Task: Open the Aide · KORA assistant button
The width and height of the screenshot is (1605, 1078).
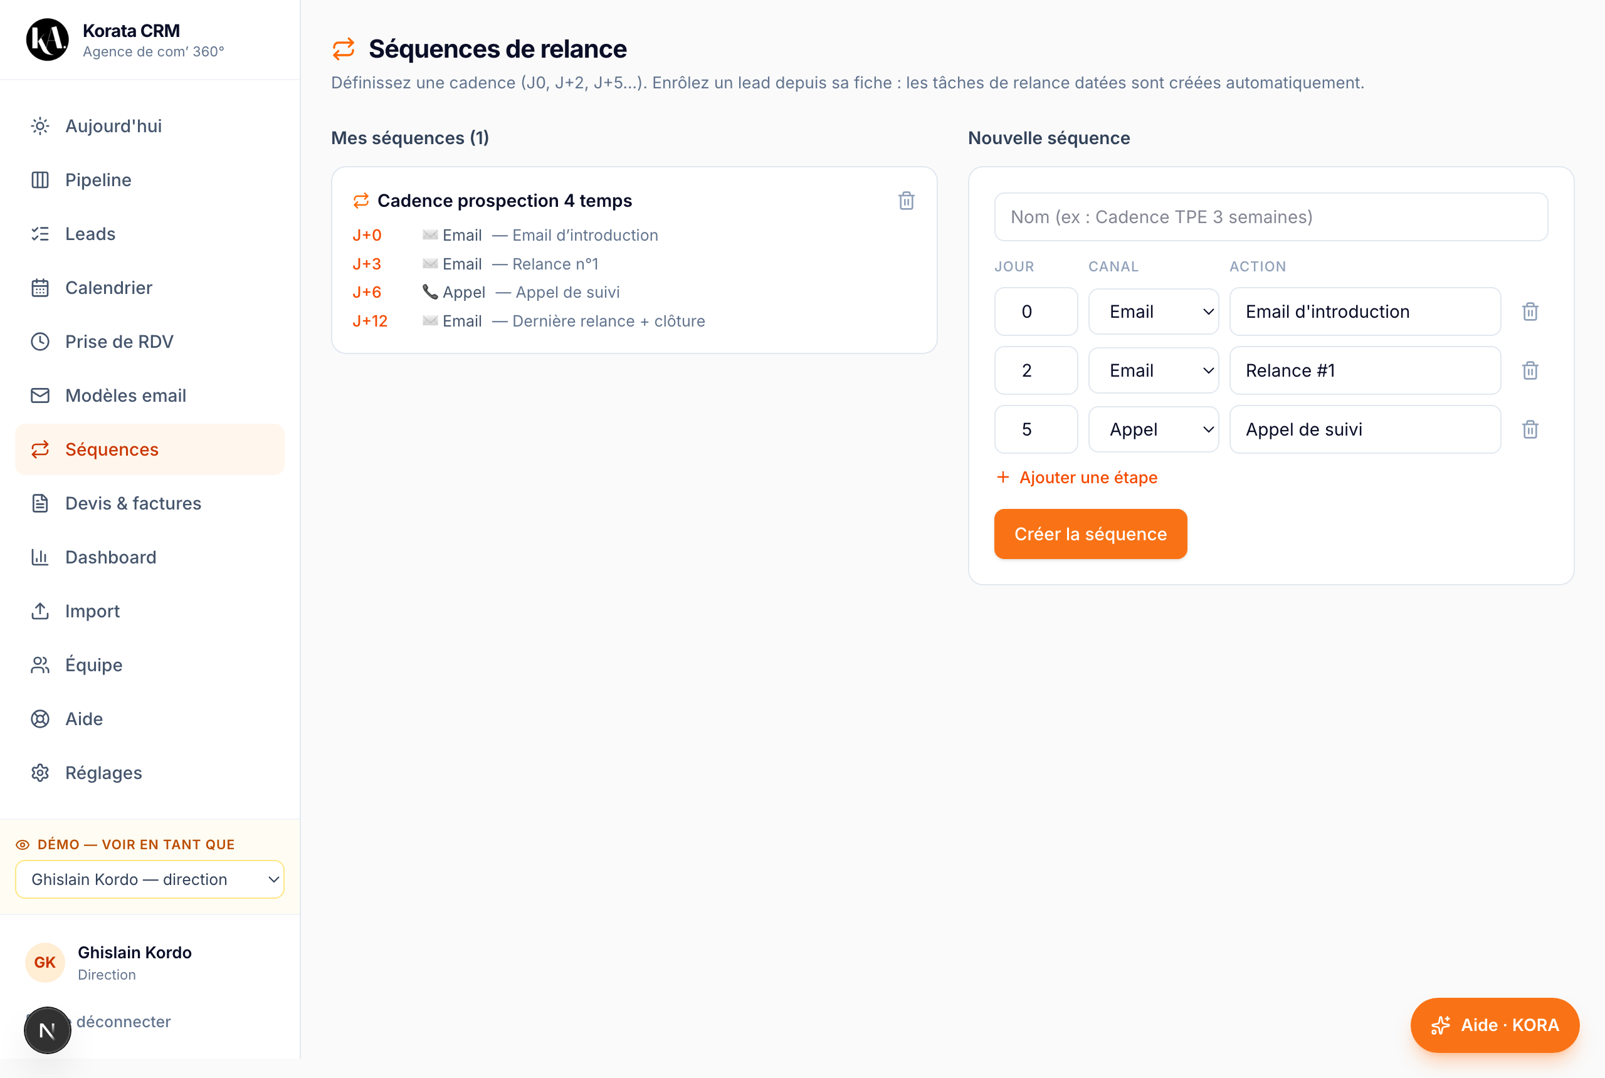Action: [x=1494, y=1025]
